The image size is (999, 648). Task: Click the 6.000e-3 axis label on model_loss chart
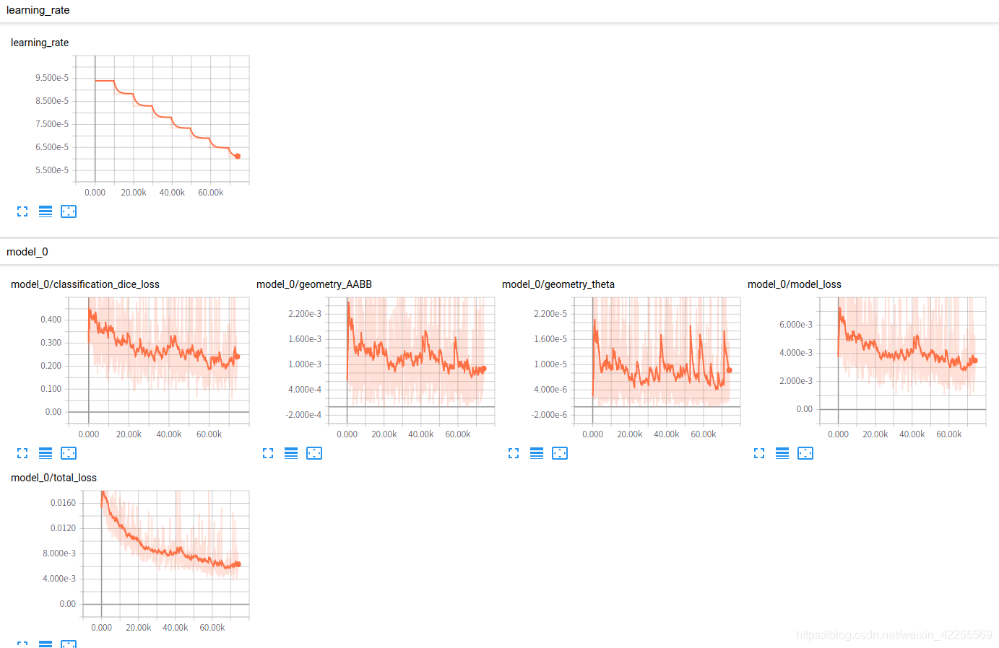(796, 325)
